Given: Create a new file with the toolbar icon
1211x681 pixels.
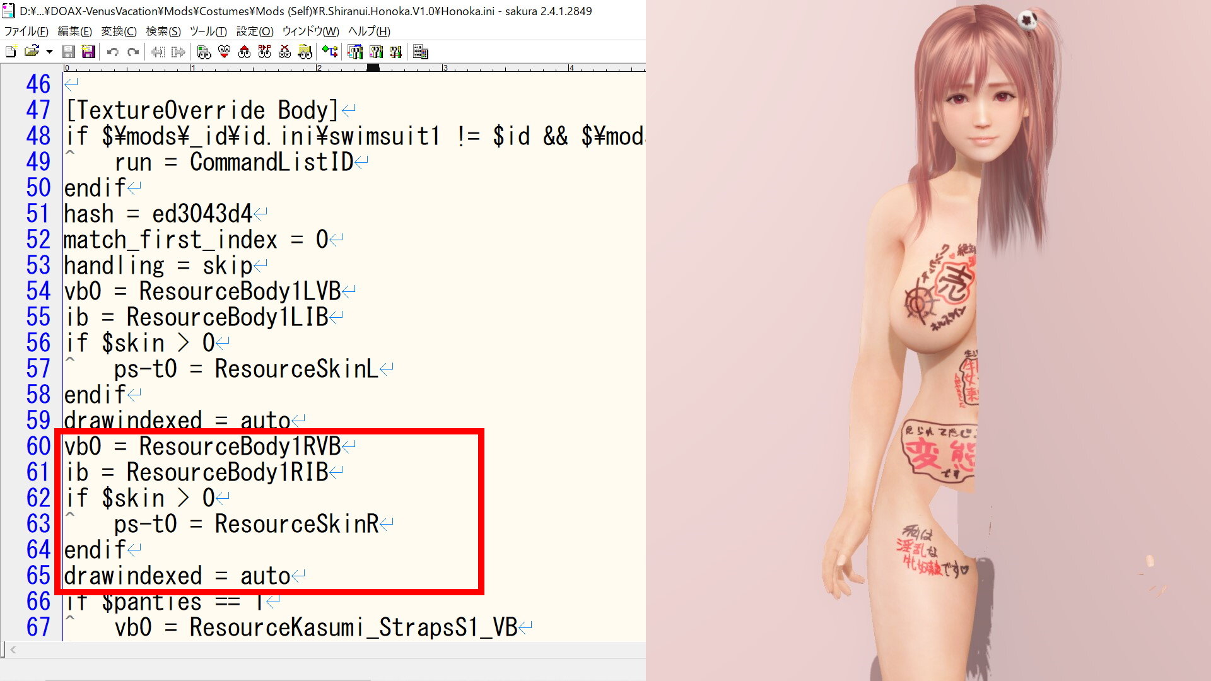Looking at the screenshot, I should (11, 52).
